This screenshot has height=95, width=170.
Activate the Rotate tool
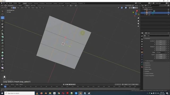[2, 21]
